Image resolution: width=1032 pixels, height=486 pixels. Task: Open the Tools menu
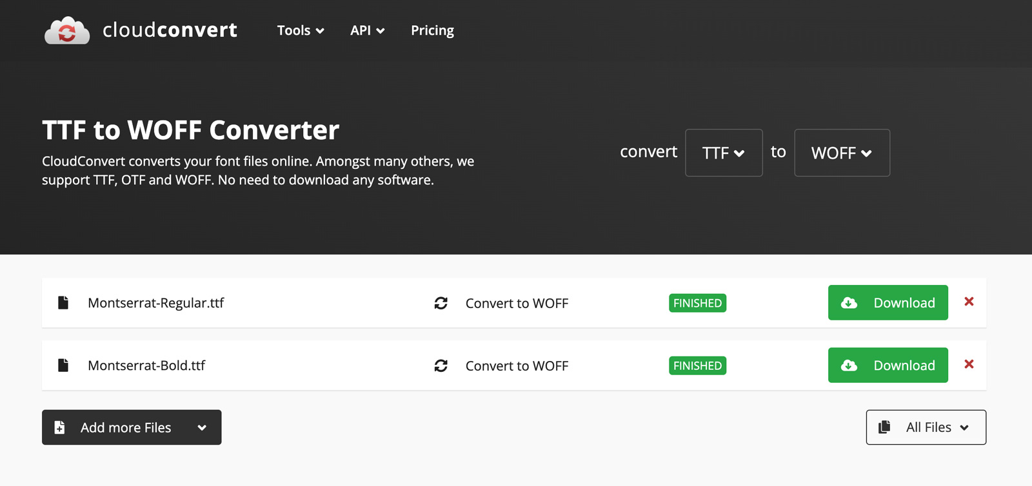tap(300, 30)
